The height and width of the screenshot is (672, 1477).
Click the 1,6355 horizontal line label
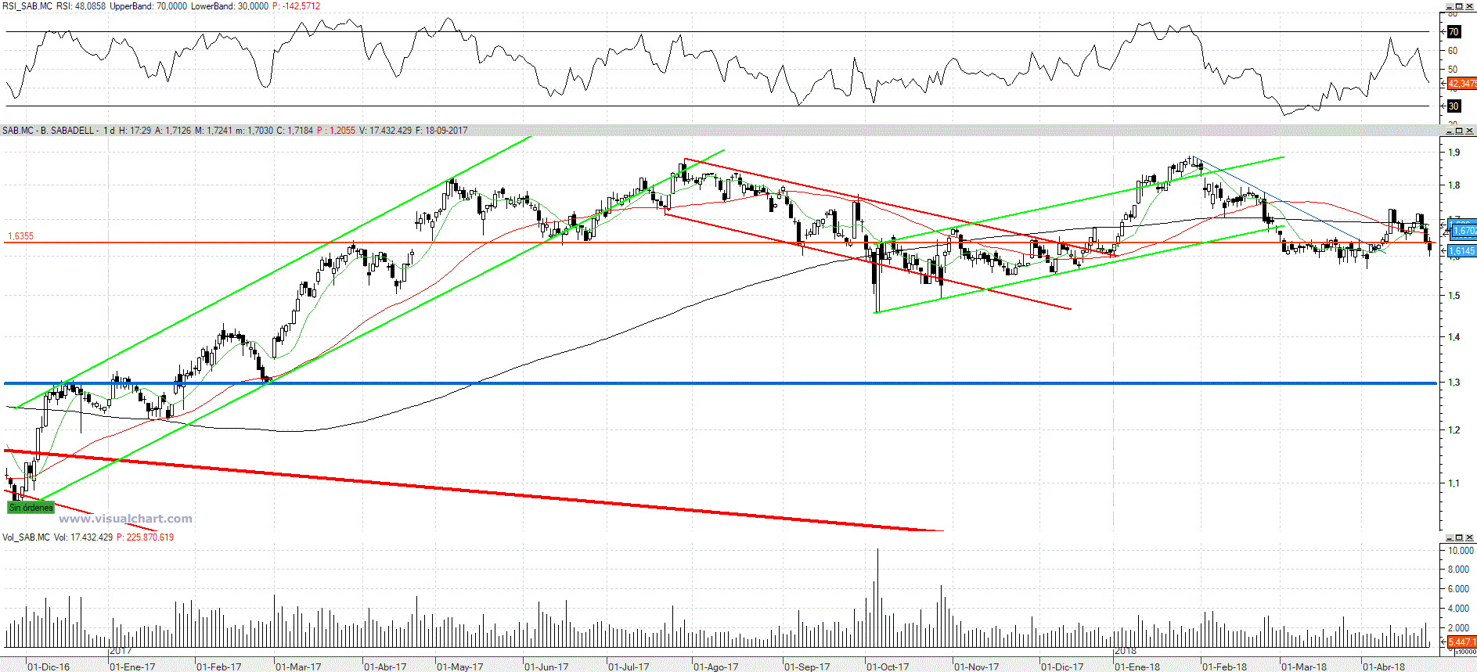[21, 236]
